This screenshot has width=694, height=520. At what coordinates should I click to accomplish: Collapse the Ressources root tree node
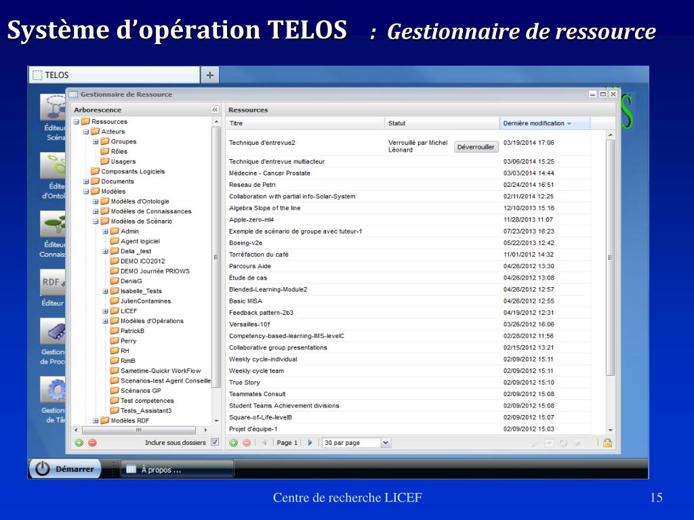pyautogui.click(x=76, y=122)
